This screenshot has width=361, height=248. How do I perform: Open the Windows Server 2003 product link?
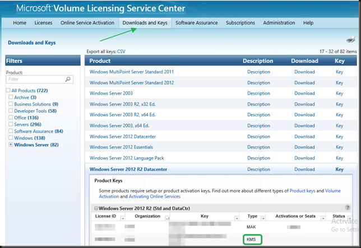click(111, 93)
